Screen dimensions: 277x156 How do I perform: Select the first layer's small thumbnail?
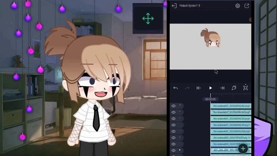point(180,106)
